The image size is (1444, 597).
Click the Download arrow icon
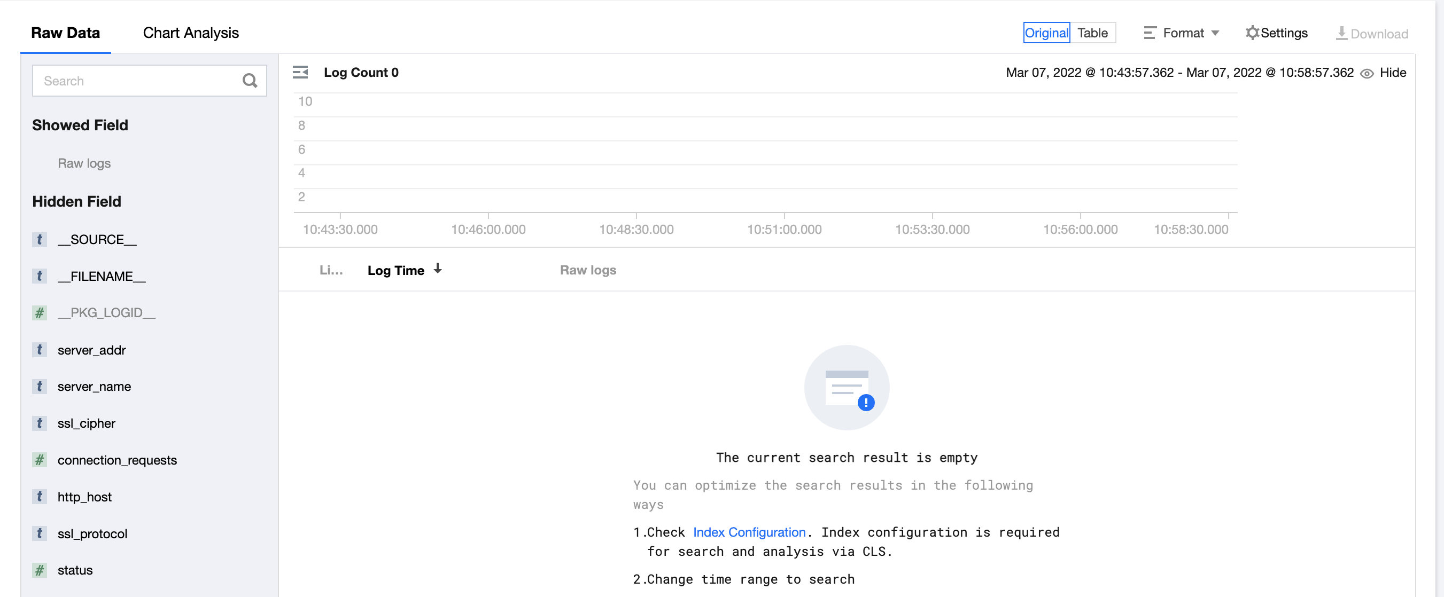pos(1341,33)
